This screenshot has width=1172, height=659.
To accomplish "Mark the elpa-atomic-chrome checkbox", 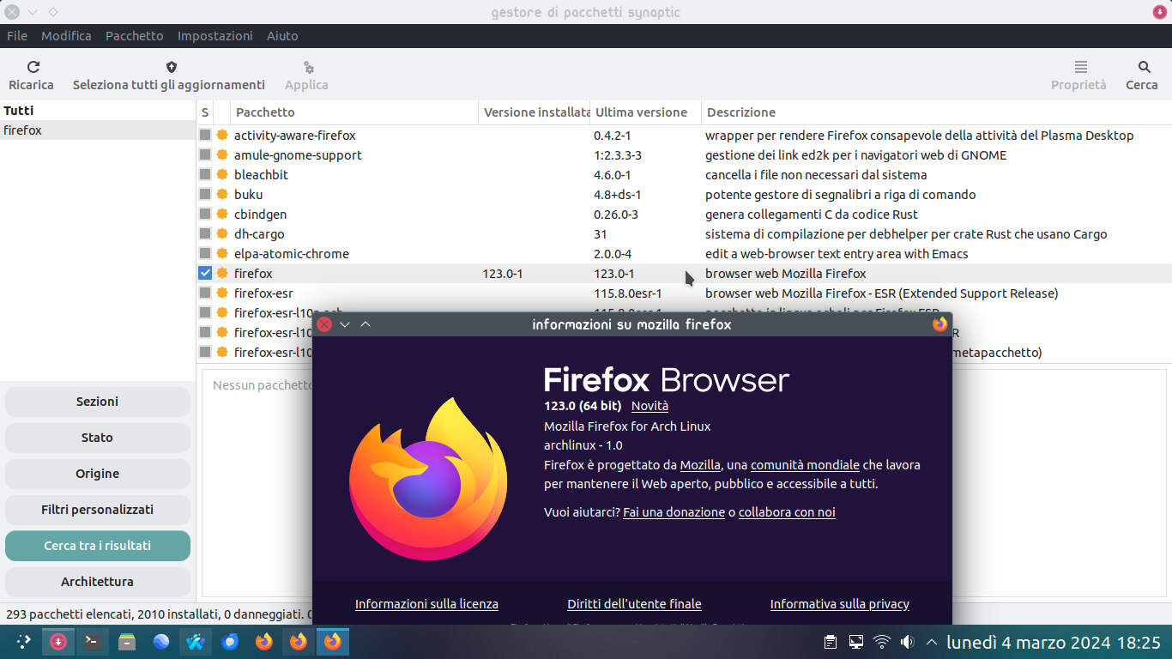I will [x=205, y=254].
